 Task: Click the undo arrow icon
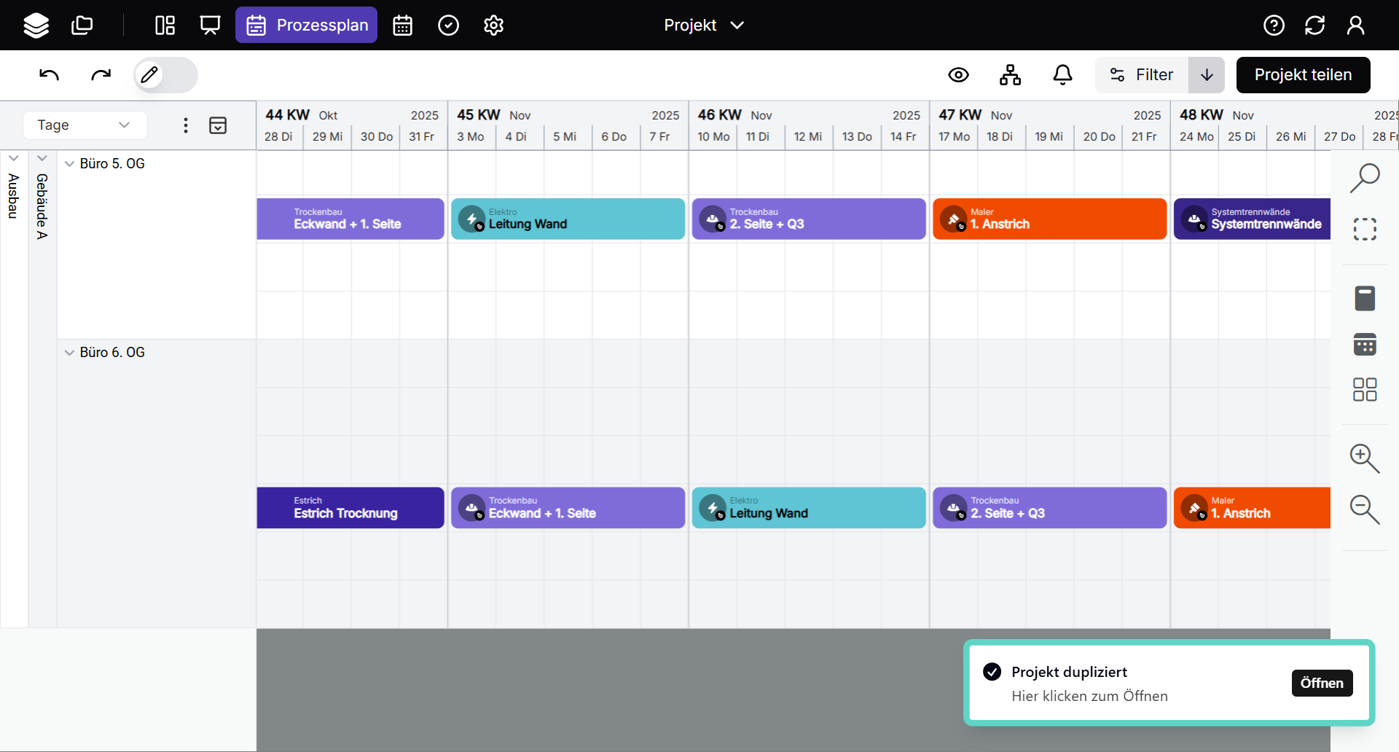point(49,75)
